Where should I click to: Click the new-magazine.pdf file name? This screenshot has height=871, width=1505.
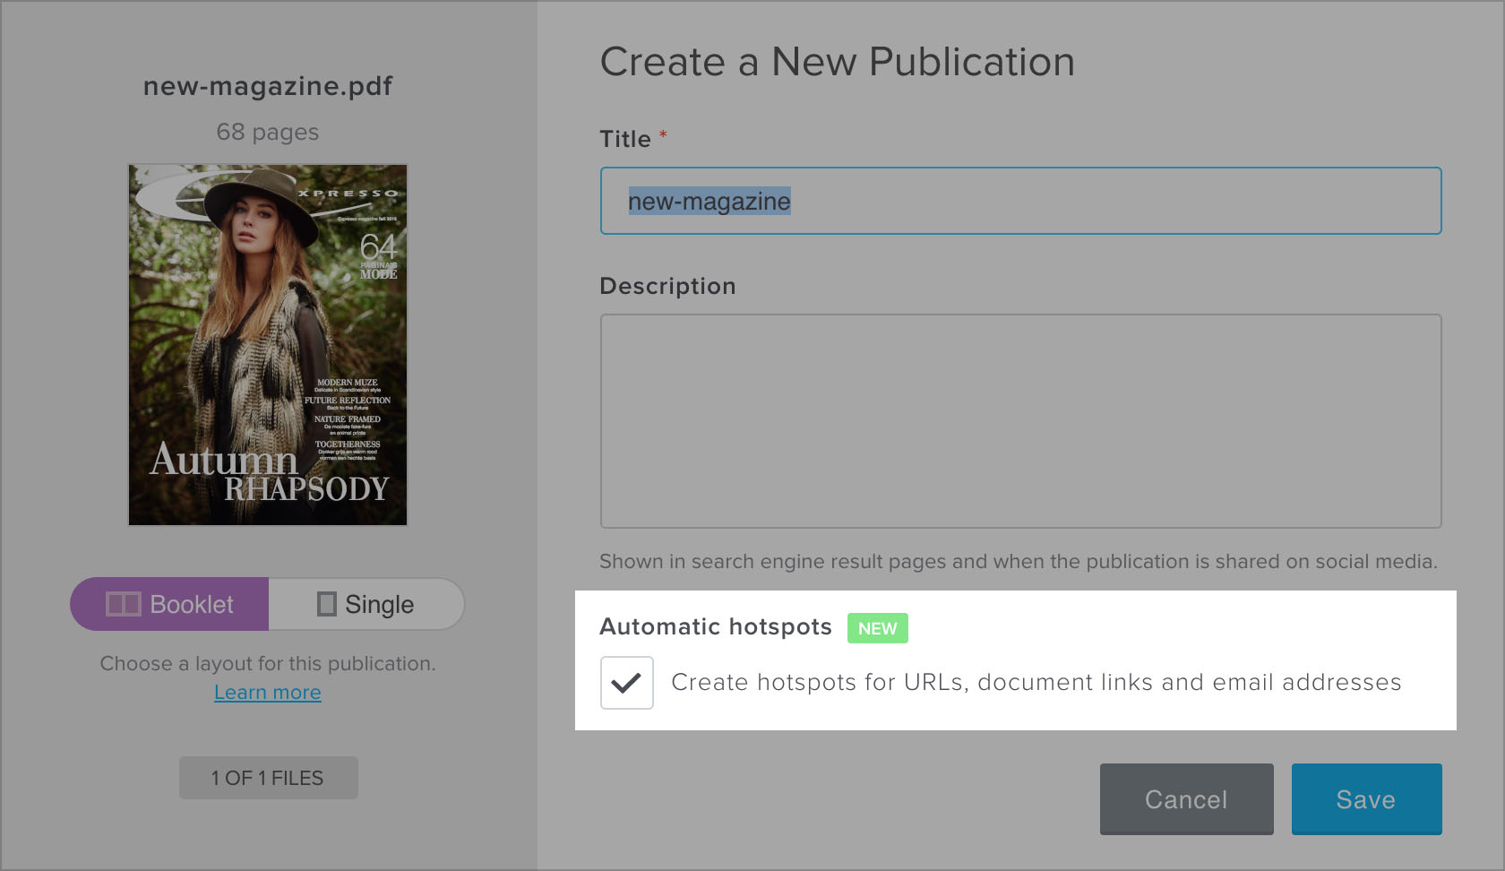click(x=267, y=86)
